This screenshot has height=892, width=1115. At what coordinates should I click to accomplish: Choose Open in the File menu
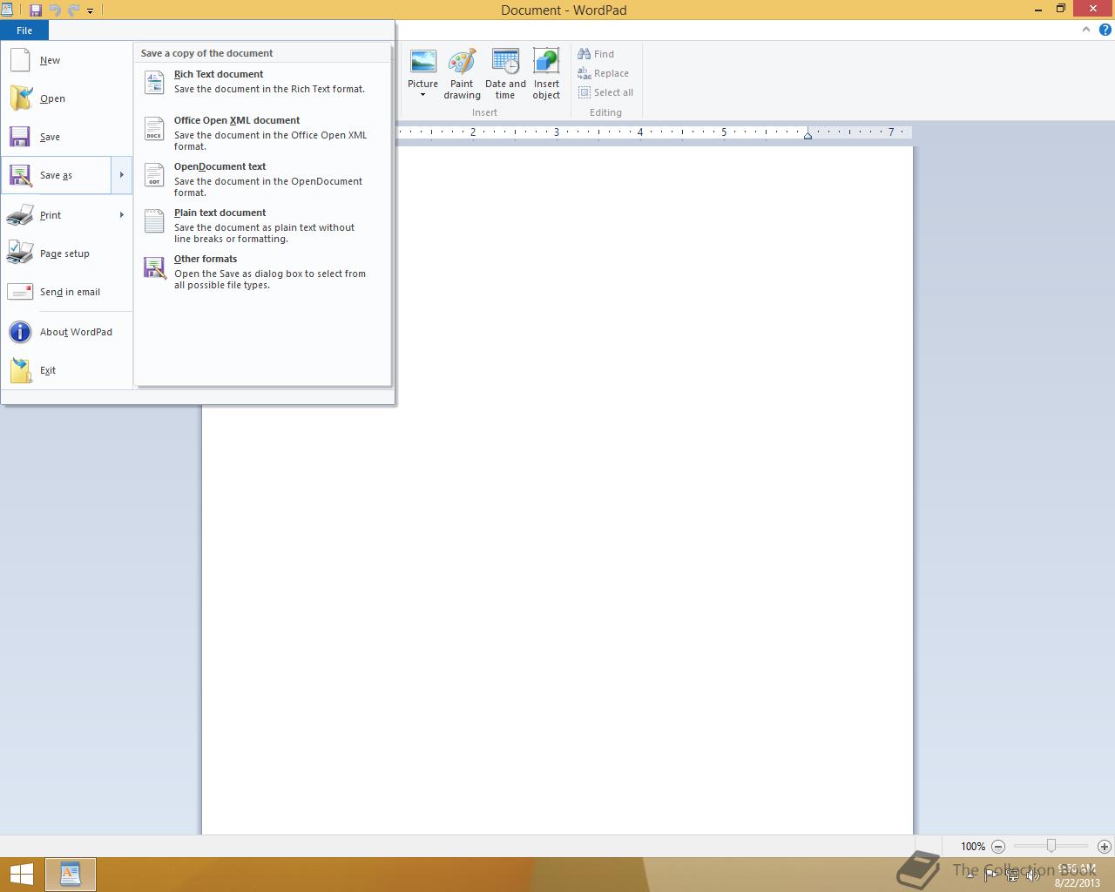52,98
